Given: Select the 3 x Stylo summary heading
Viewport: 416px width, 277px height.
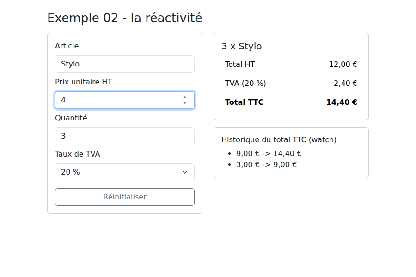Looking at the screenshot, I should [x=242, y=46].
